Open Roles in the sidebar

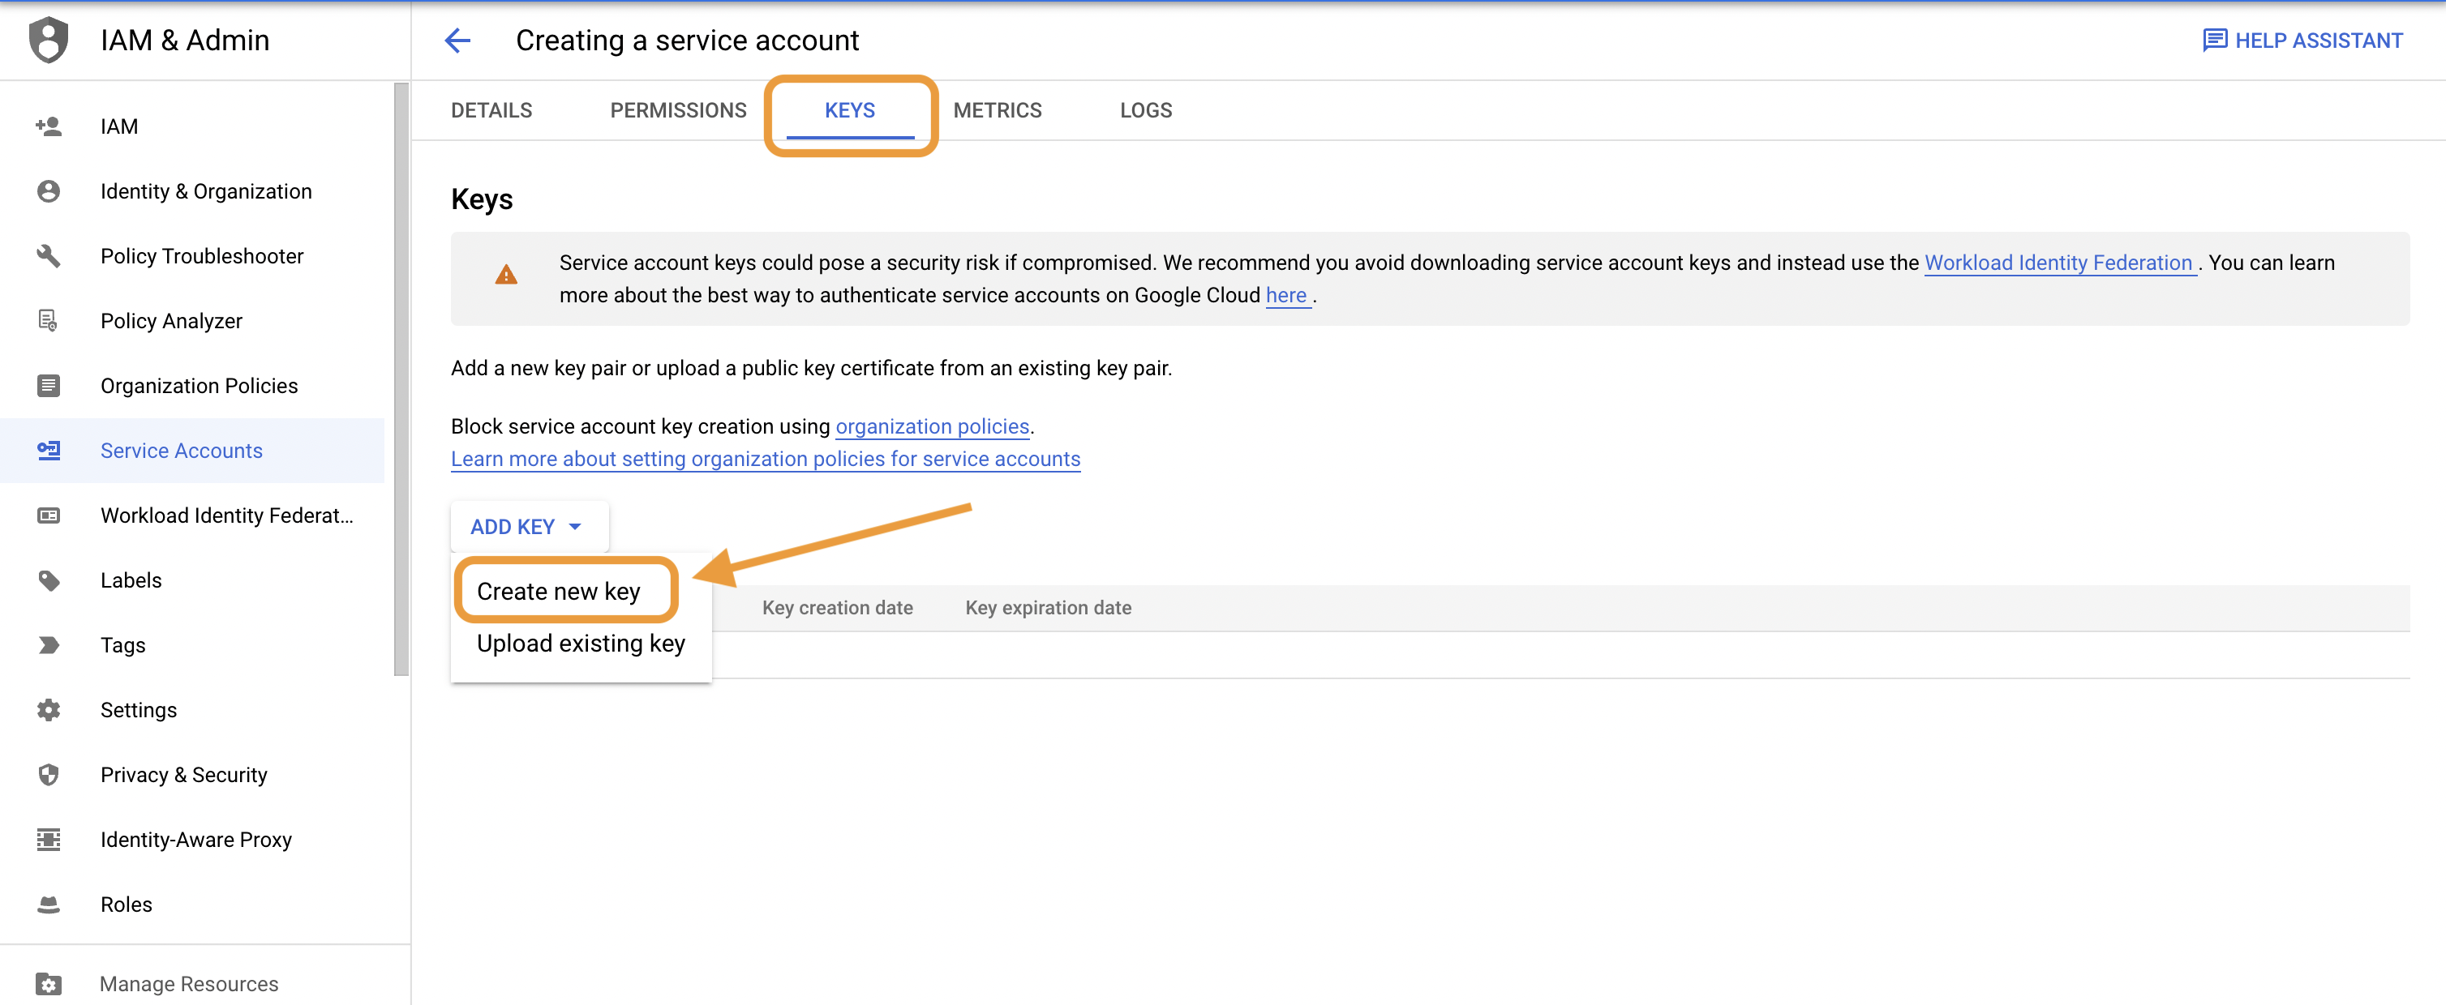[x=192, y=904]
